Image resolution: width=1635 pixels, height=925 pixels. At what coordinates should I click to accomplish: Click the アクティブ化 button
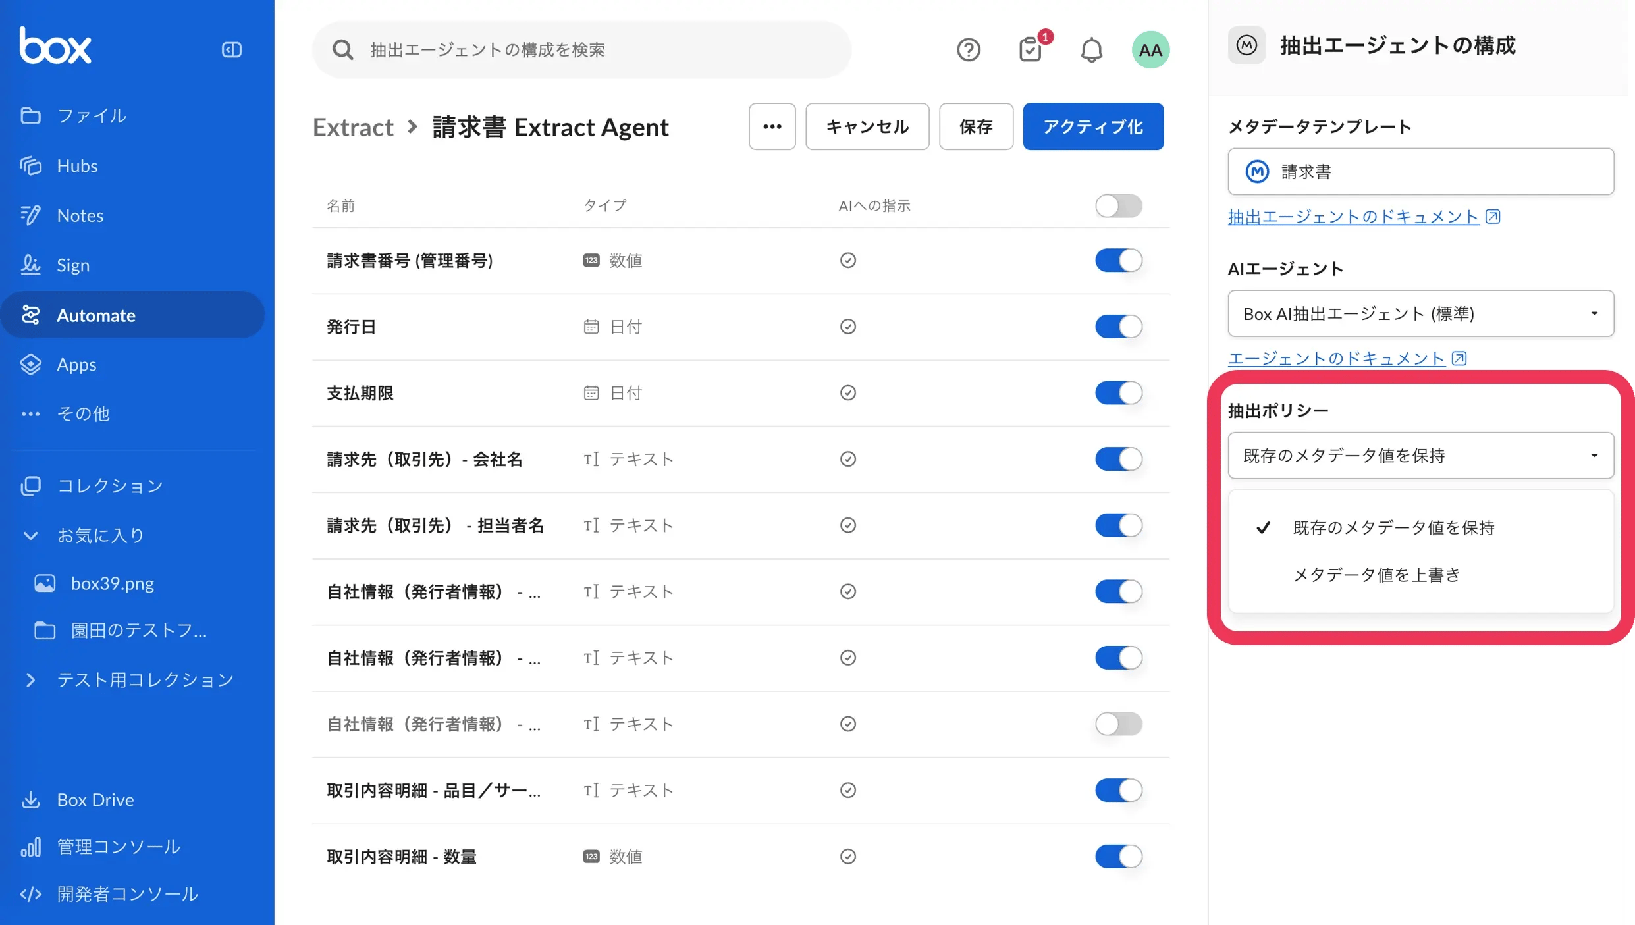[x=1092, y=126]
